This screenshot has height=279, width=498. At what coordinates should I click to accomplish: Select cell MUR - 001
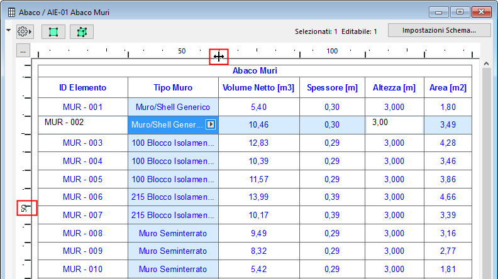pyautogui.click(x=83, y=107)
